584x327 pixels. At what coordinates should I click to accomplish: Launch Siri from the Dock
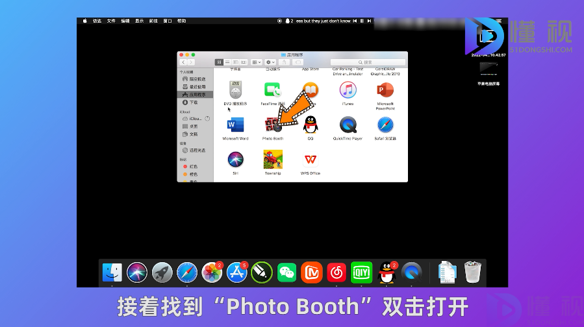137,272
